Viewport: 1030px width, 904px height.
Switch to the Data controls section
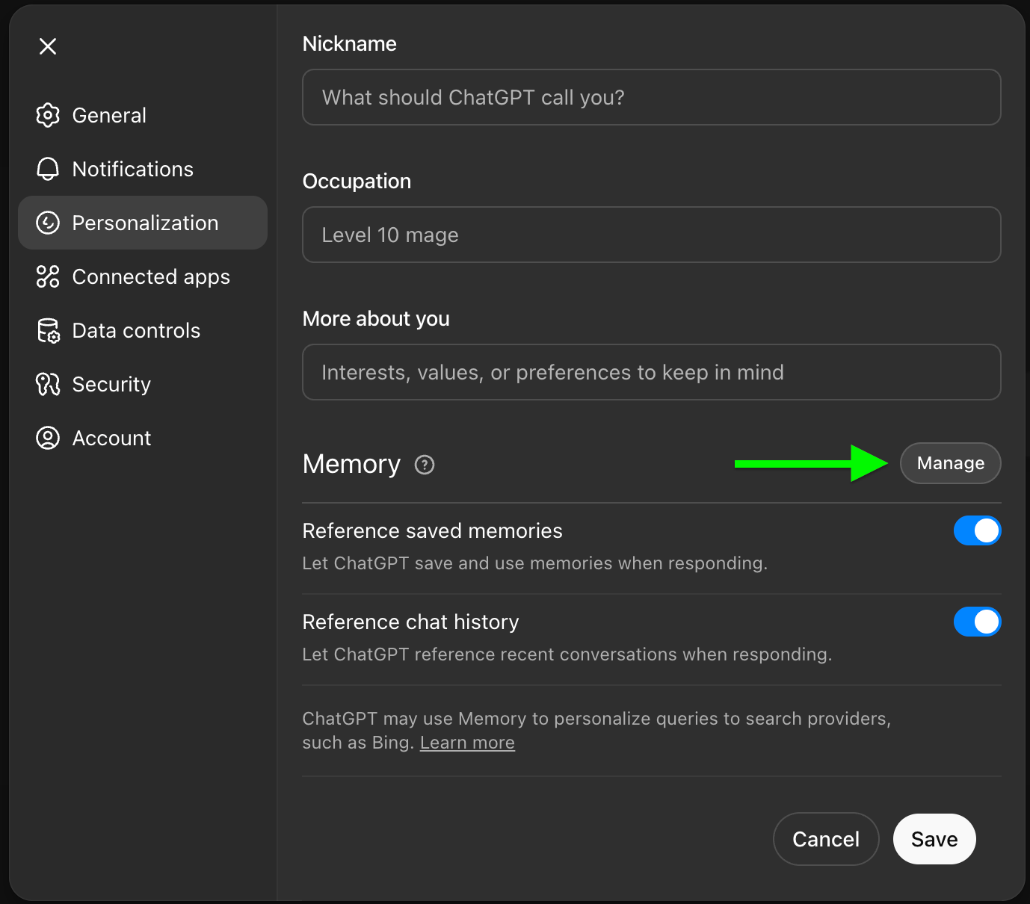(135, 330)
